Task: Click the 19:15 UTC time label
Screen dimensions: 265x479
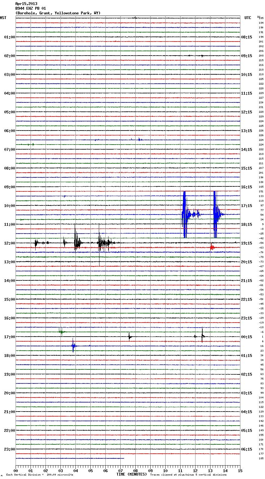Action: 247,243
